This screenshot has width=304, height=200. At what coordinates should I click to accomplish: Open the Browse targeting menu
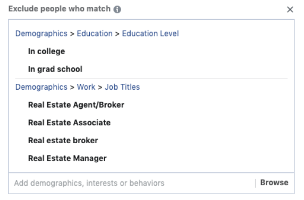(274, 182)
